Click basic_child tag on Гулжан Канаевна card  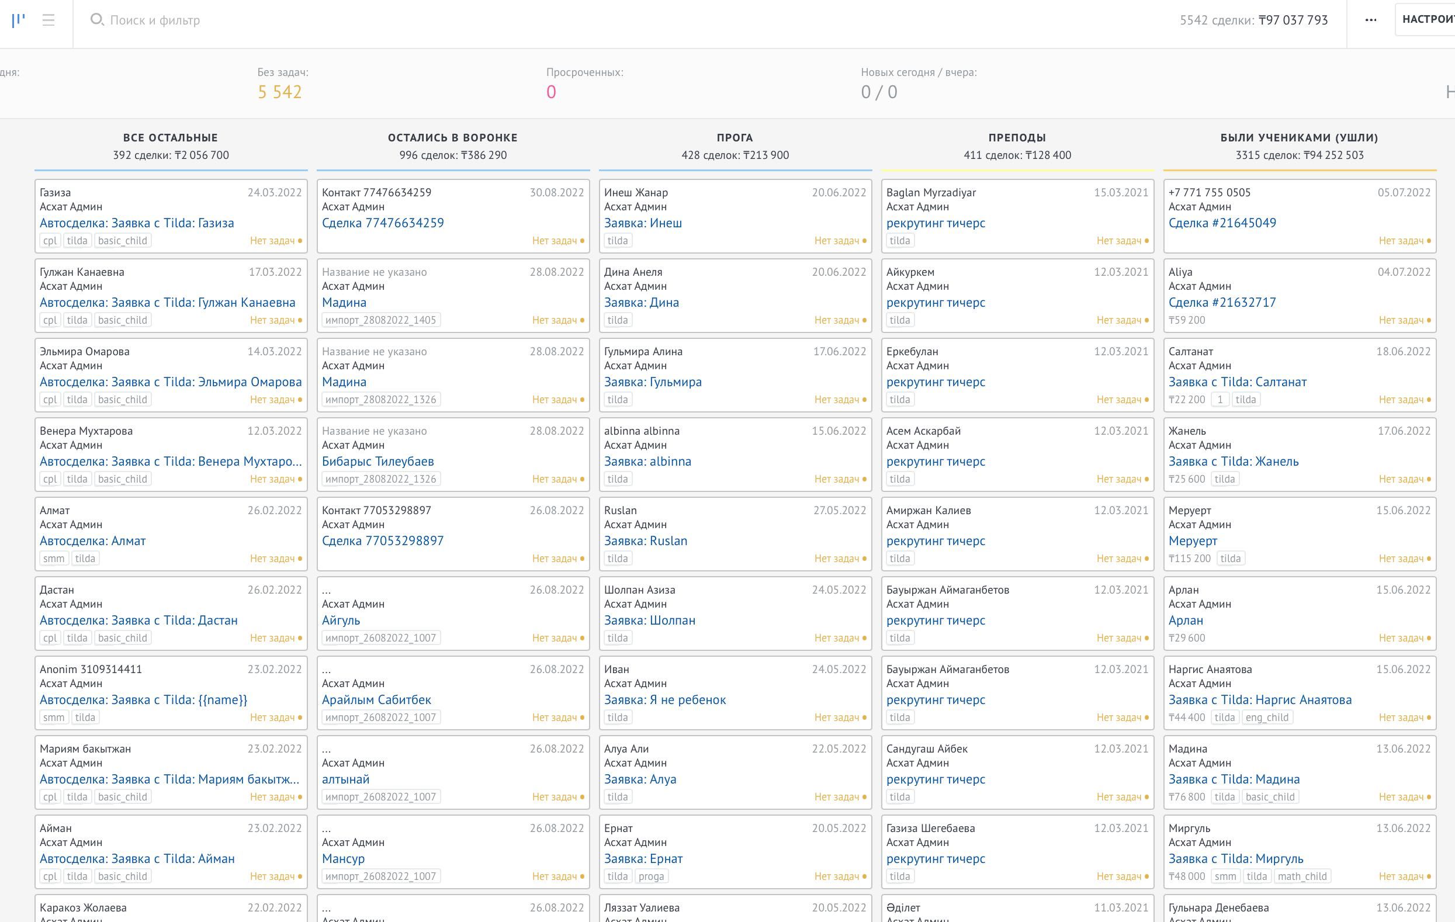pyautogui.click(x=123, y=320)
